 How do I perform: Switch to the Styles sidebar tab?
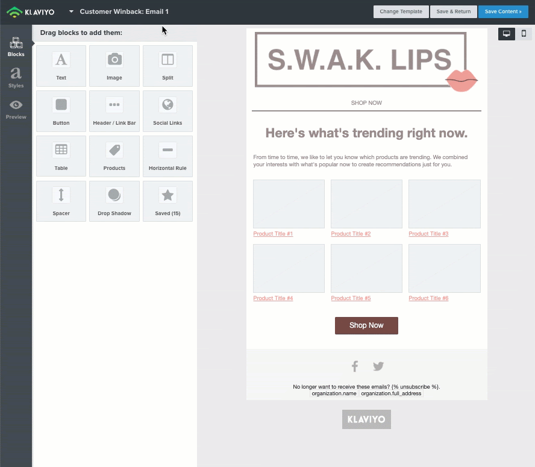[16, 78]
